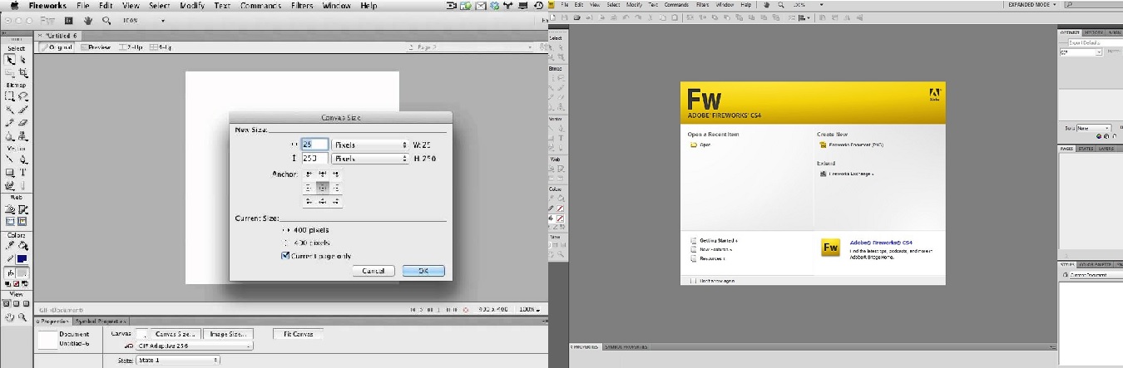Select the Pointer tool in left Fireworks window
The image size is (1123, 368).
pyautogui.click(x=10, y=60)
